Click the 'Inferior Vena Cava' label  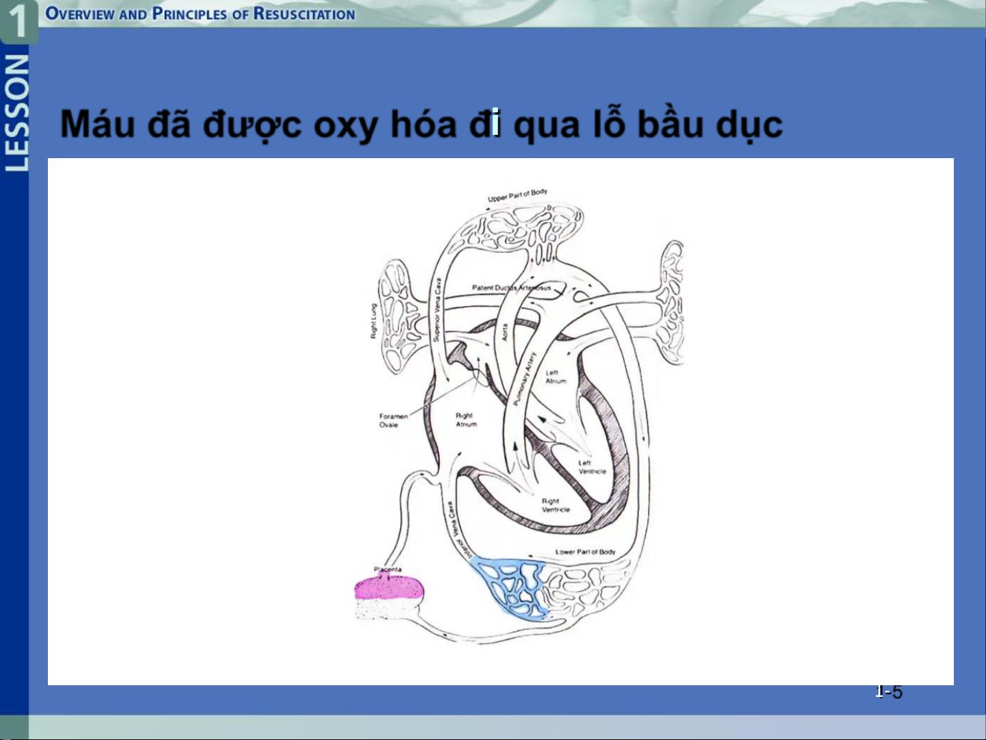[458, 531]
